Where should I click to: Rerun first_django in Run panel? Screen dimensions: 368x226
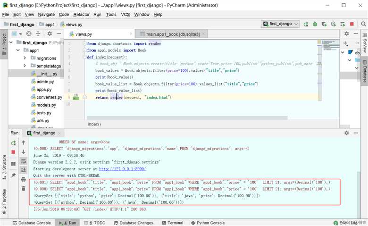13,143
